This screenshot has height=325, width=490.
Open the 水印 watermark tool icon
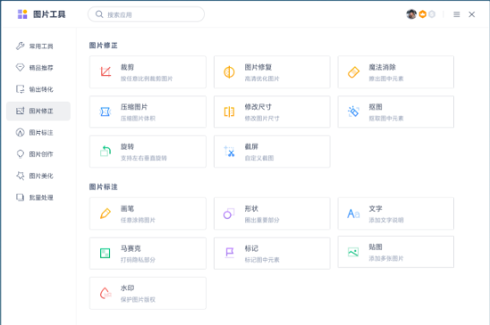pyautogui.click(x=106, y=293)
